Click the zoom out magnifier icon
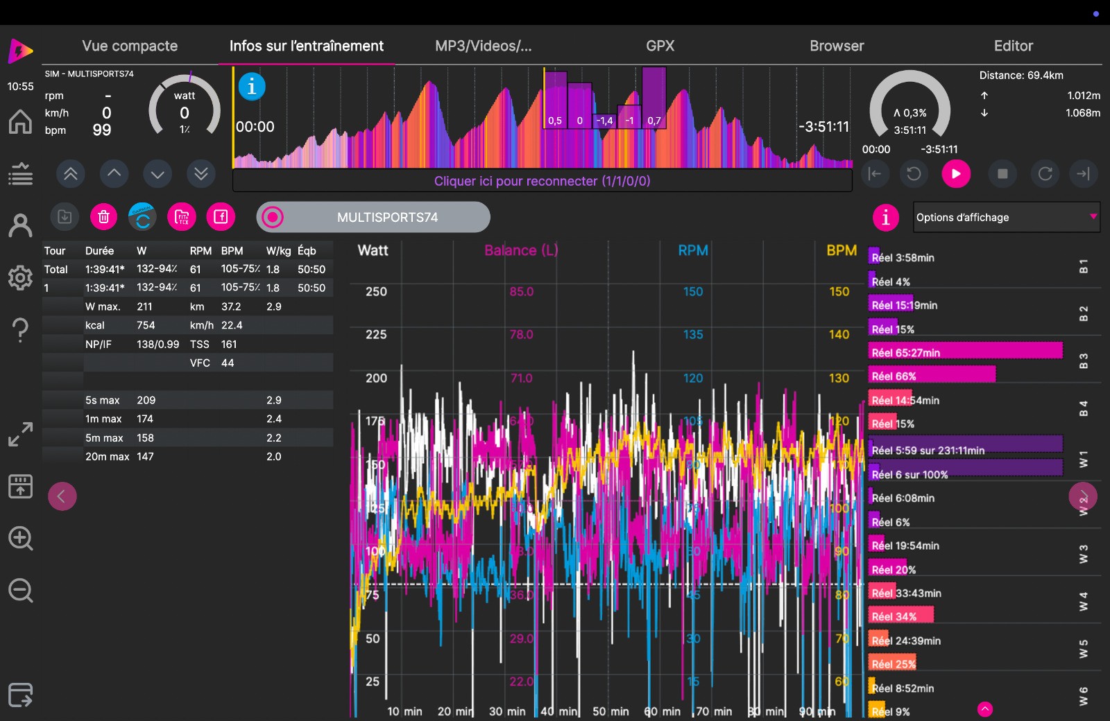 20,591
